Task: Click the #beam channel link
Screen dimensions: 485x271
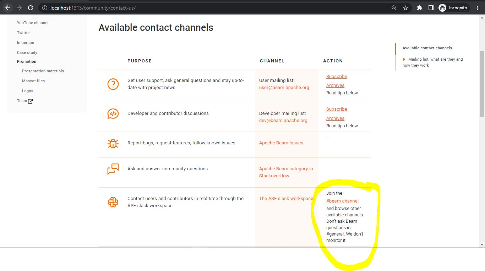Action: pyautogui.click(x=342, y=201)
